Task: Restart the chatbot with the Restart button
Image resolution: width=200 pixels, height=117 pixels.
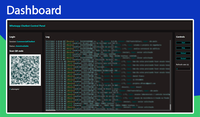Action: tap(183, 58)
